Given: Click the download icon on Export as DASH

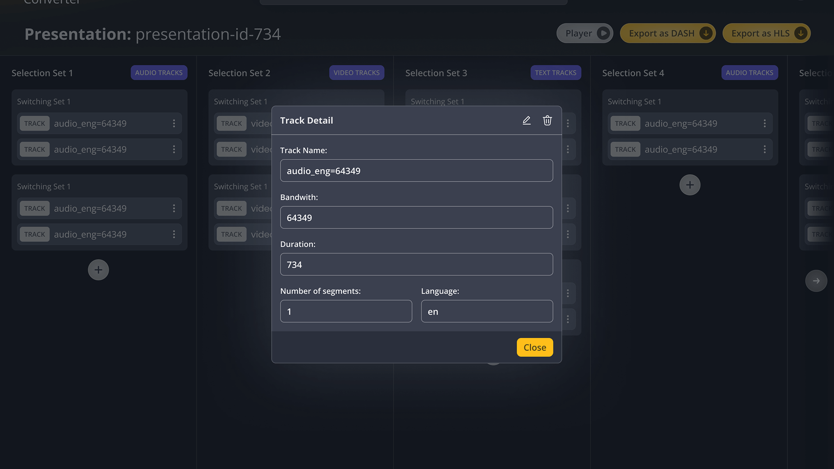Looking at the screenshot, I should point(706,33).
